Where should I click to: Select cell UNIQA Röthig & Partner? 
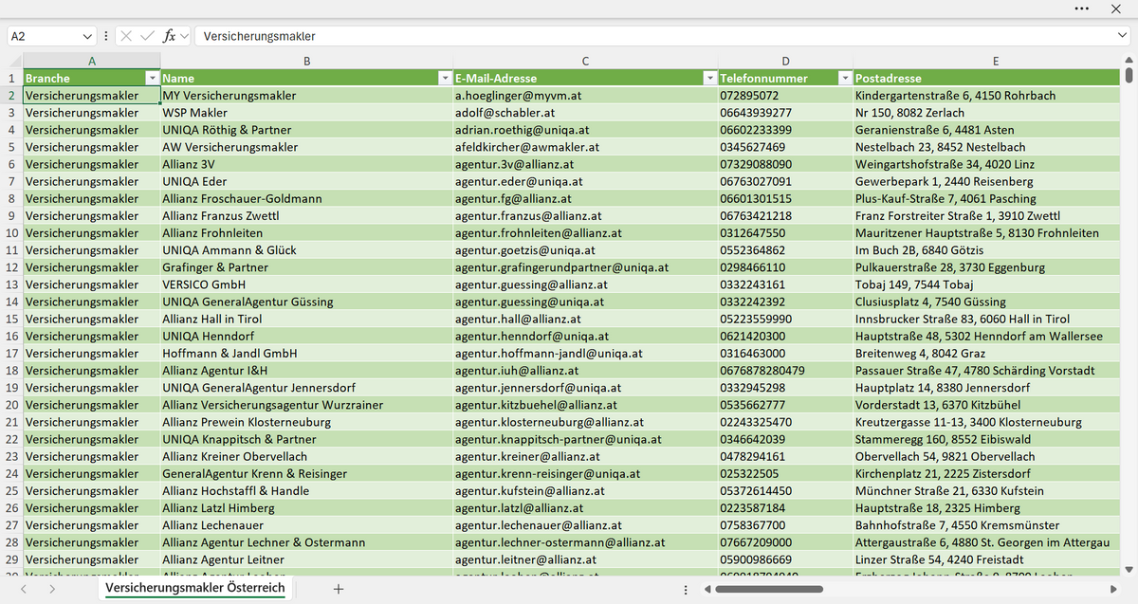[x=306, y=130]
